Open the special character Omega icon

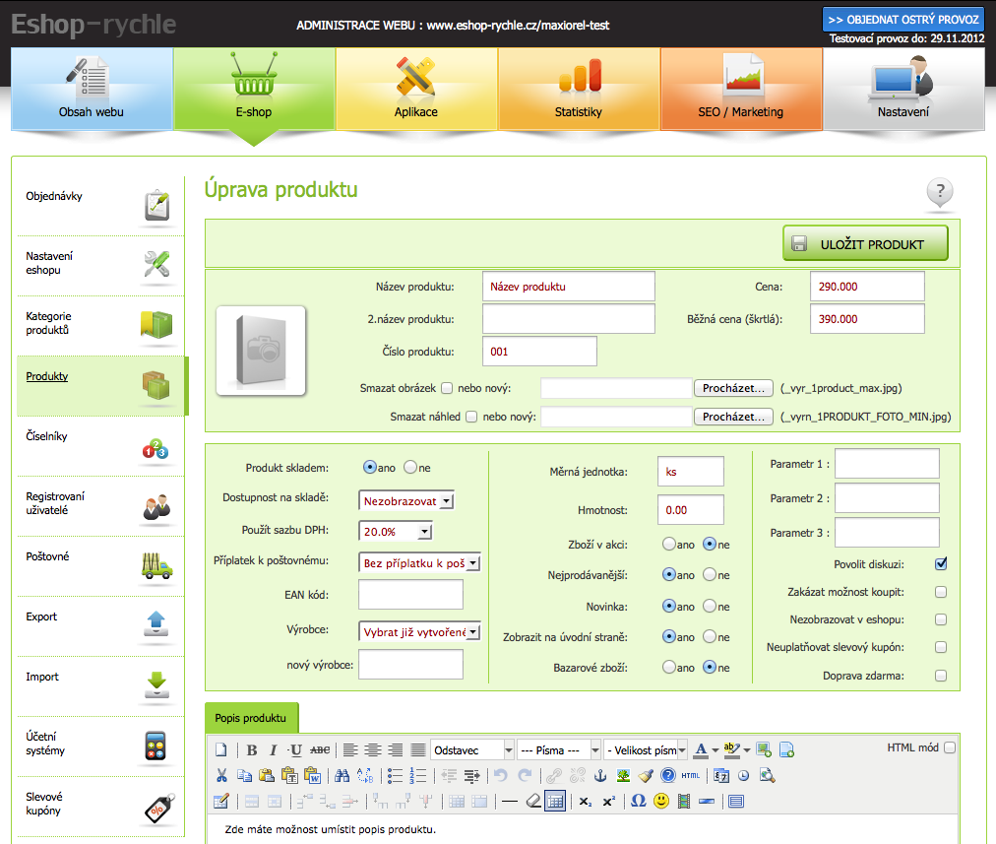click(638, 801)
